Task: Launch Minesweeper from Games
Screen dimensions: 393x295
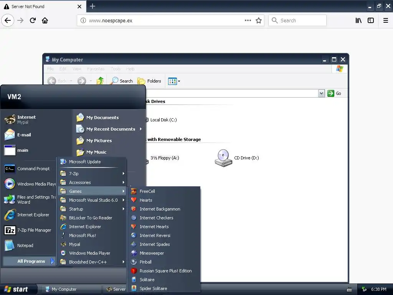Action: (x=163, y=253)
